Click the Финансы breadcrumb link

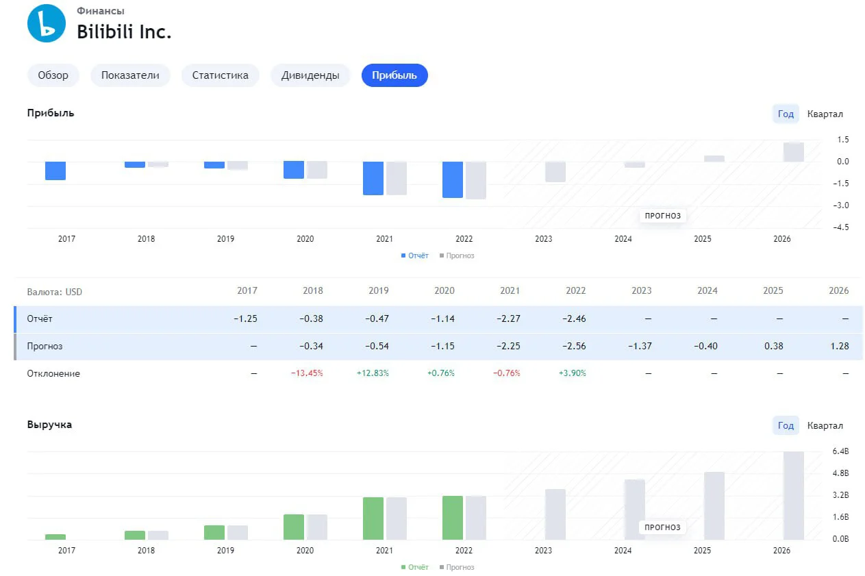click(101, 12)
